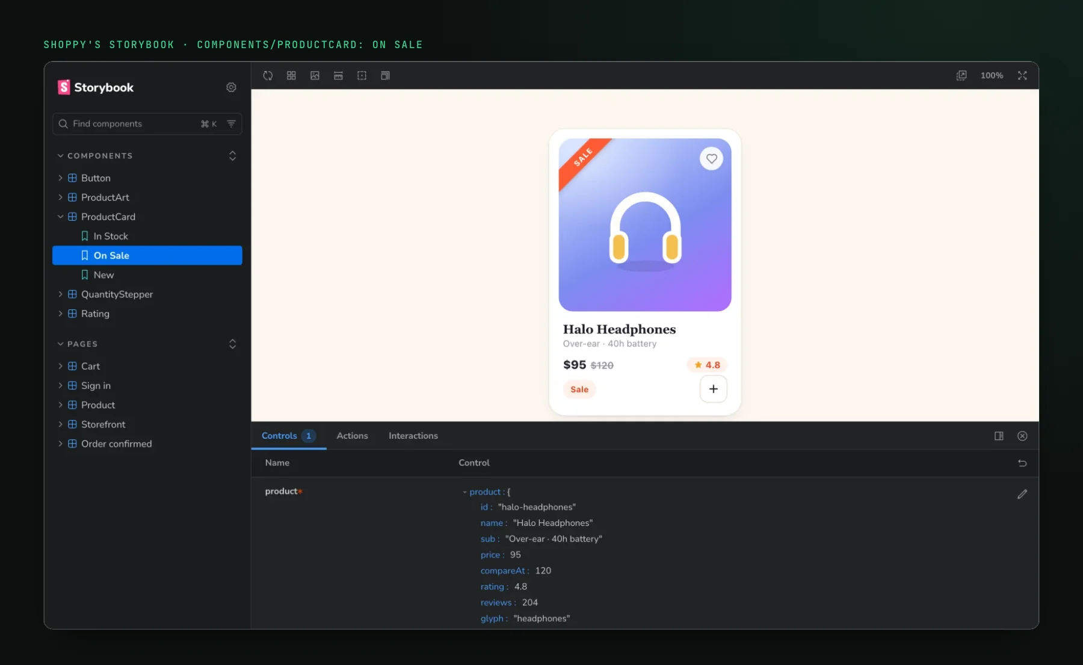
Task: Toggle the grid view toolbar icon
Action: [x=291, y=76]
